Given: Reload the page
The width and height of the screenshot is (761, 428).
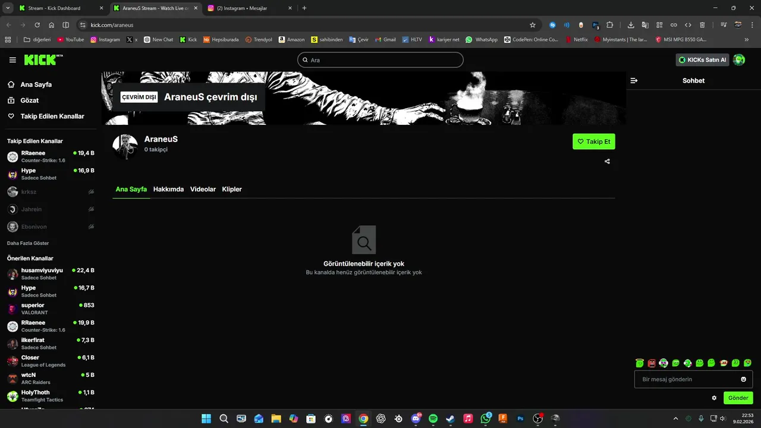Looking at the screenshot, I should point(37,25).
